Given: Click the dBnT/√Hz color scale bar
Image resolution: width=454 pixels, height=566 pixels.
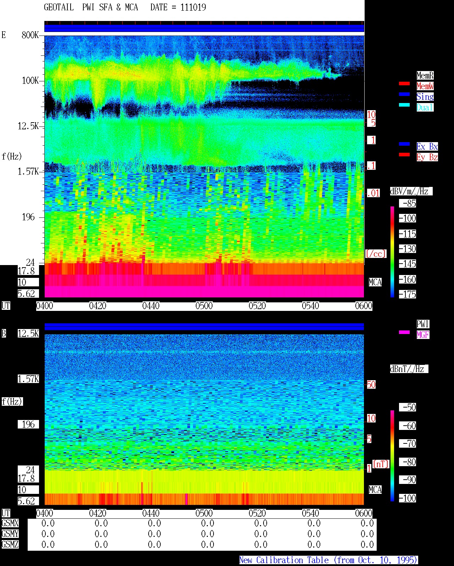Looking at the screenshot, I should [x=392, y=456].
